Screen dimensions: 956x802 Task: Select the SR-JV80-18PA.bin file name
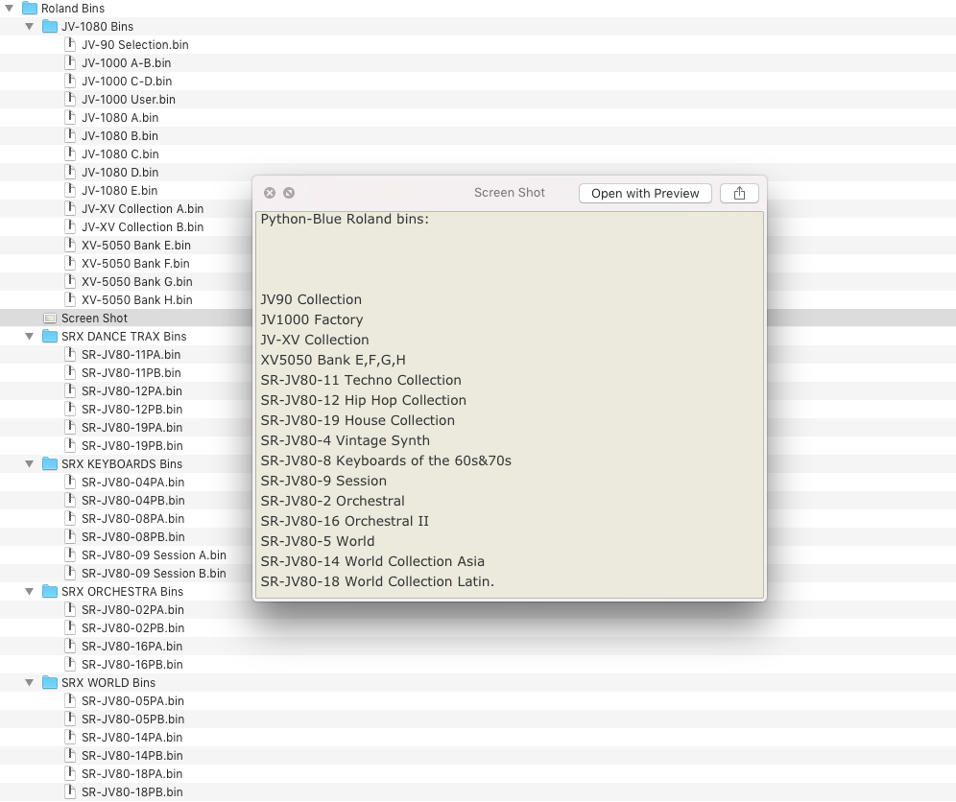pos(131,774)
